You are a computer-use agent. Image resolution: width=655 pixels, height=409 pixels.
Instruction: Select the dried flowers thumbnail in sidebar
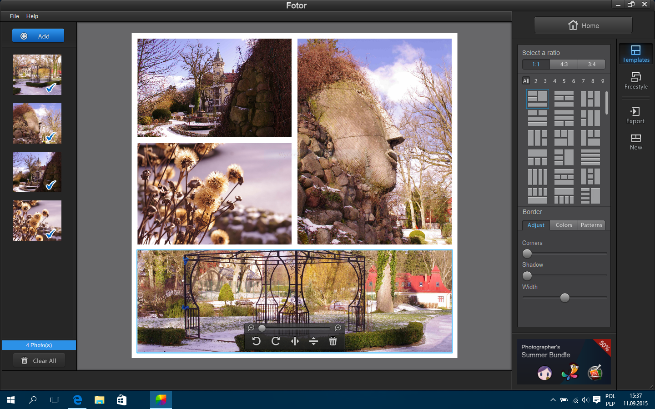tap(37, 221)
